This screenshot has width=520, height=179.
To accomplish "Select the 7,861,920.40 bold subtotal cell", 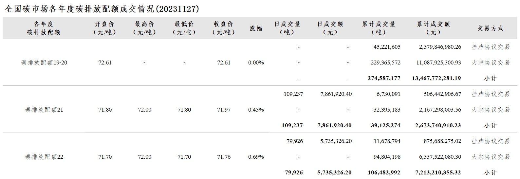I will pyautogui.click(x=335, y=125).
